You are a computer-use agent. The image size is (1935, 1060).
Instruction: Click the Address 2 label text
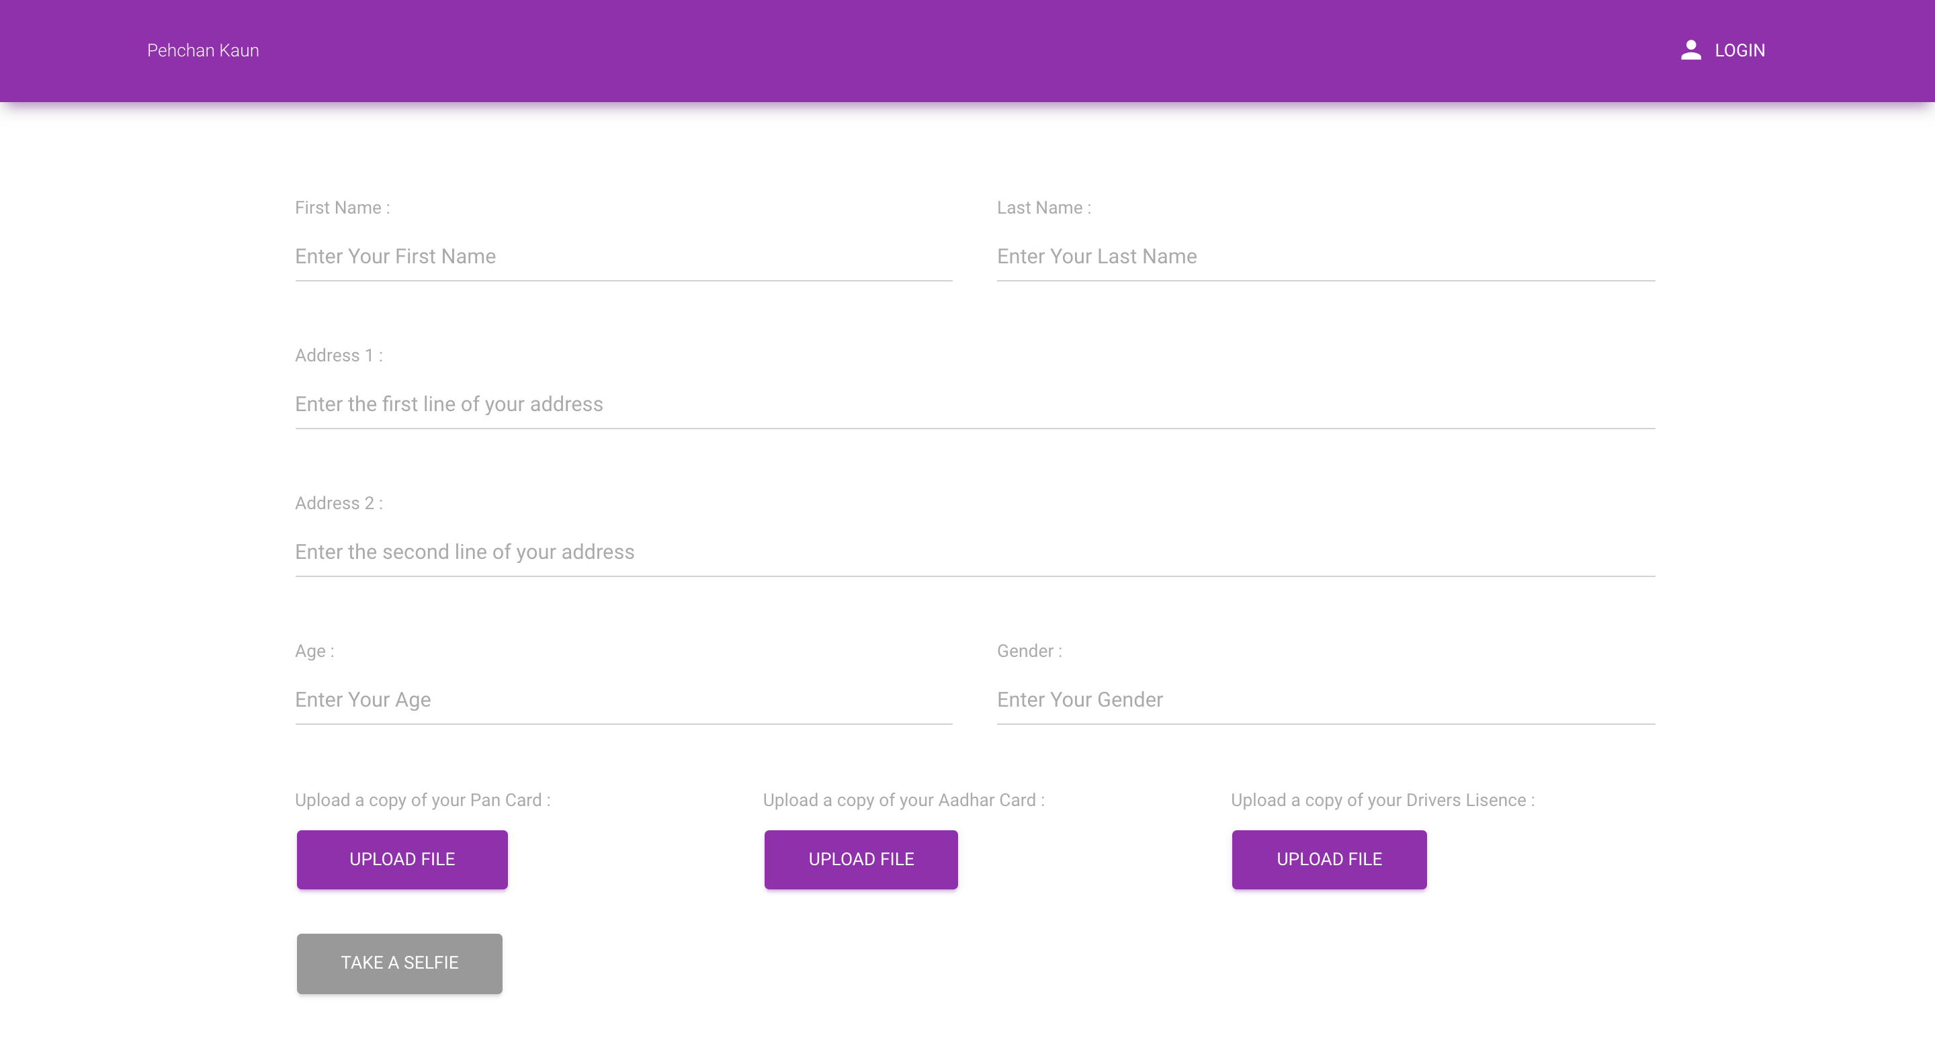[339, 503]
